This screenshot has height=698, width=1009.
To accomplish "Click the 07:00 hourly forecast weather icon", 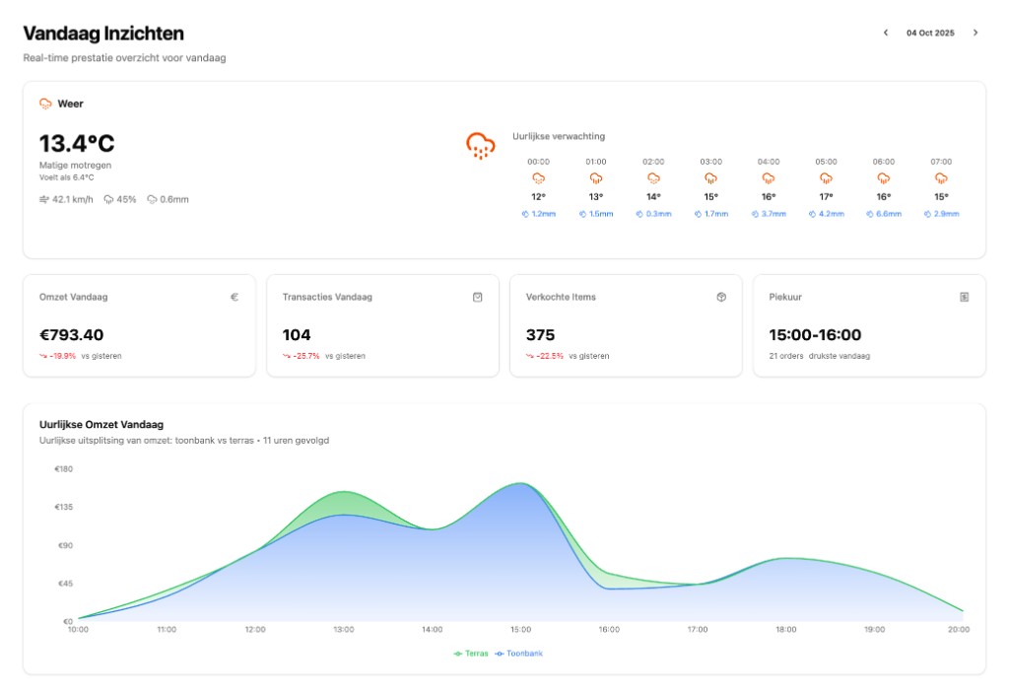I will (x=941, y=178).
